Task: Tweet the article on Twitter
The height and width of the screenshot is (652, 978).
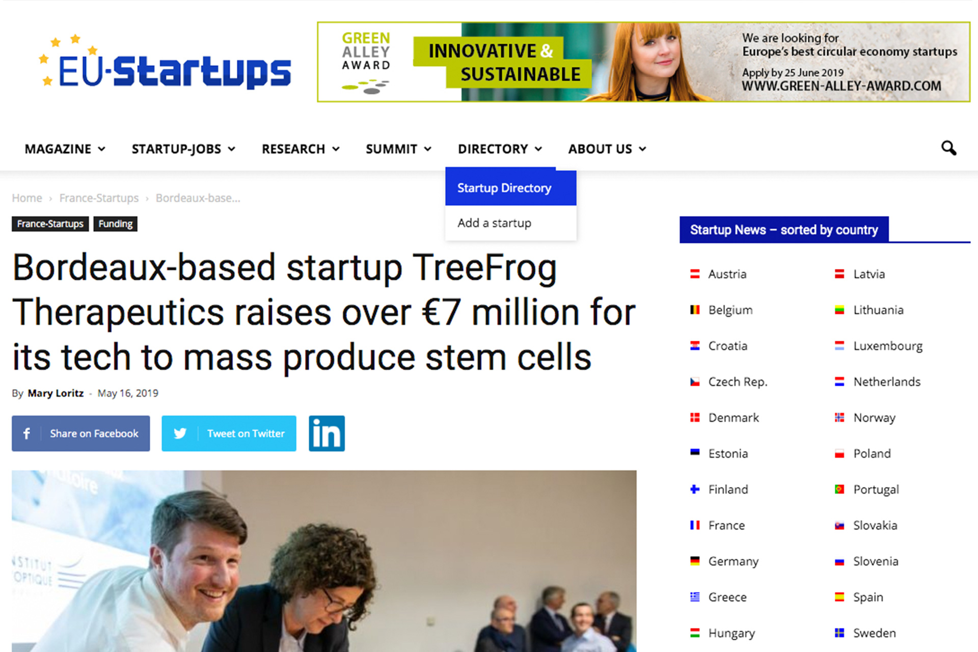Action: [229, 433]
